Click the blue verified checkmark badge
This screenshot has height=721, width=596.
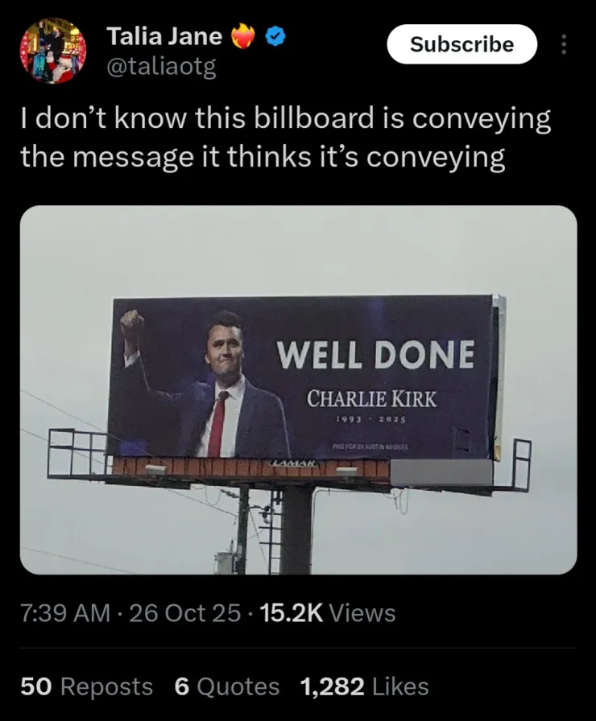pyautogui.click(x=276, y=37)
